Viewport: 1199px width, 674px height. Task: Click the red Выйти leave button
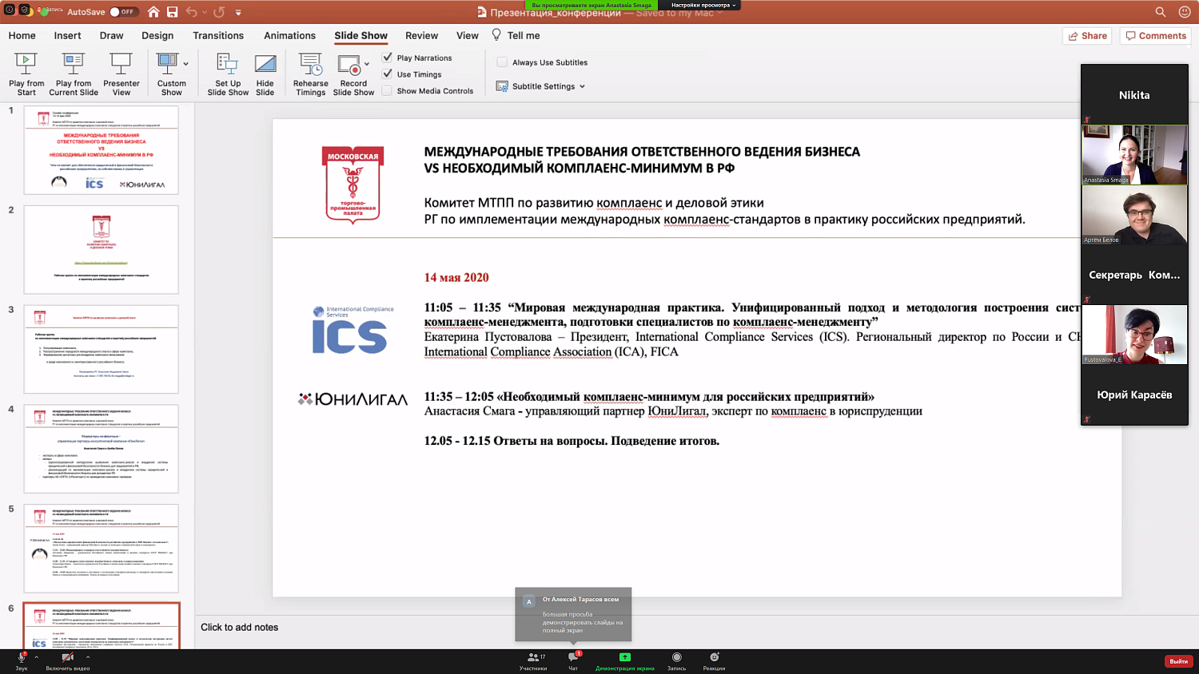[x=1178, y=660]
